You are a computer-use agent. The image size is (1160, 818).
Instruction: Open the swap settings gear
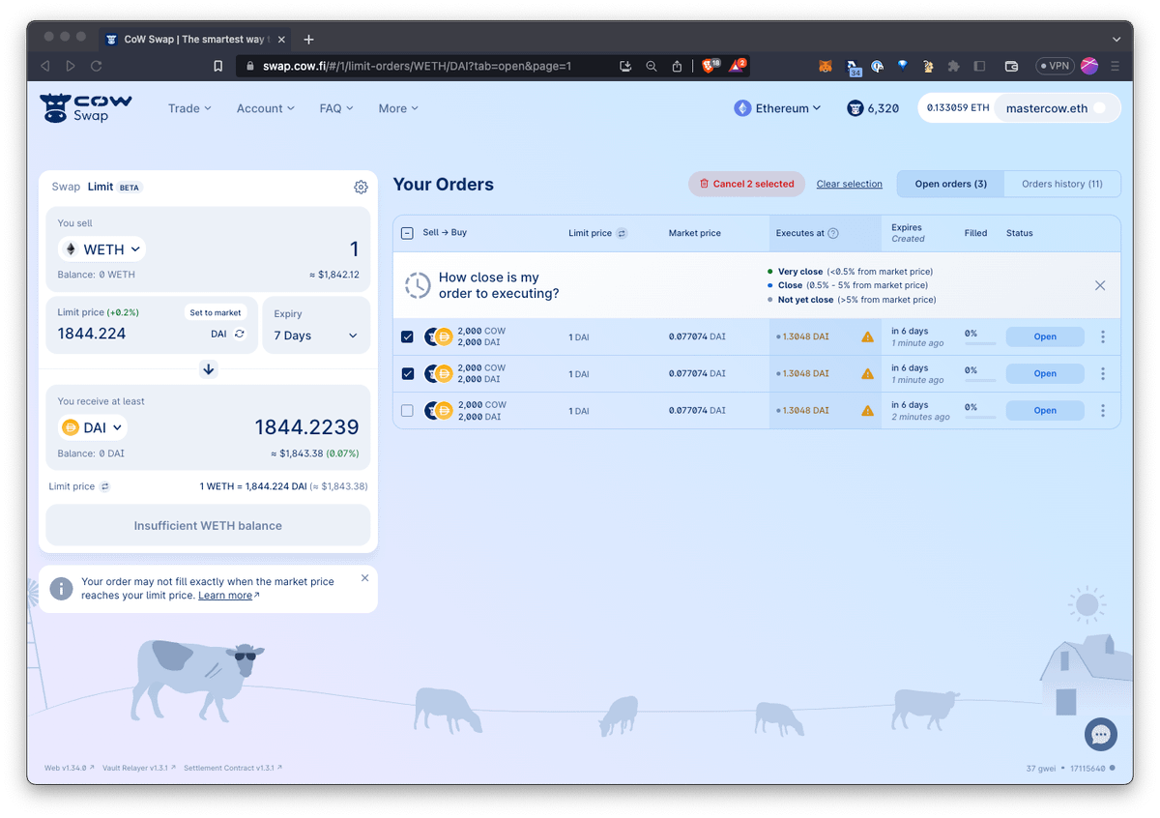361,187
